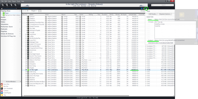The width and height of the screenshot is (198, 99).
Task: Click the play icon beside album Avonmore for Loop De Li
Action: coord(62,40)
